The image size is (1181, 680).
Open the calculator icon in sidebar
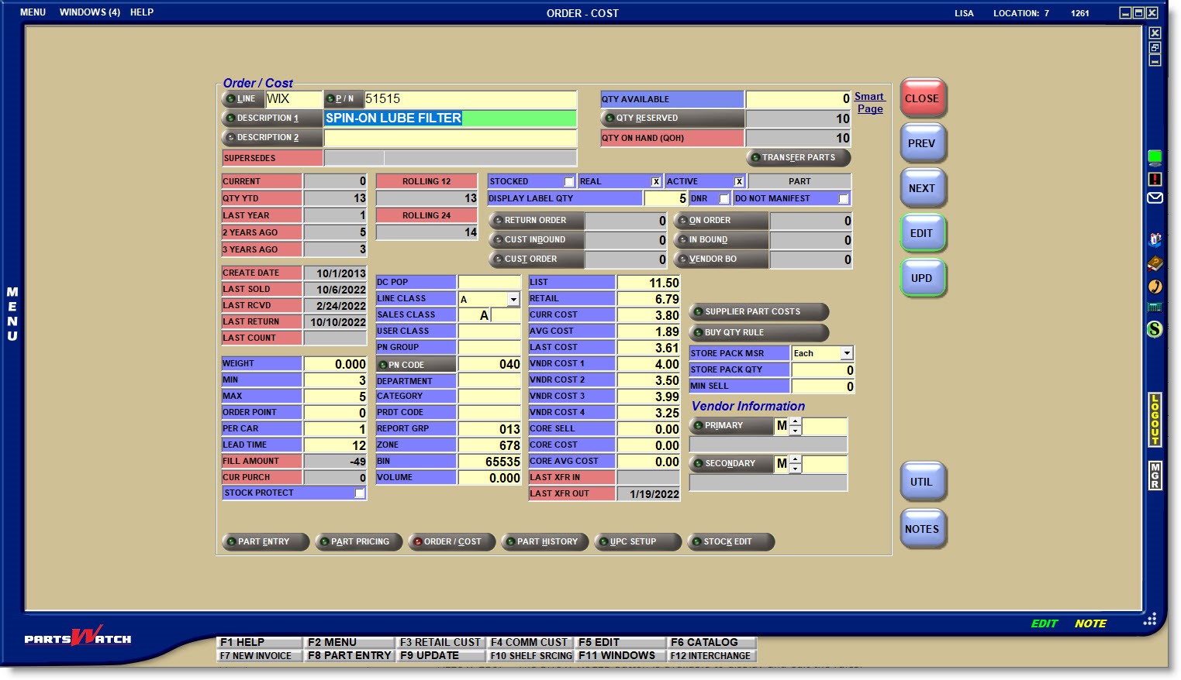1155,307
